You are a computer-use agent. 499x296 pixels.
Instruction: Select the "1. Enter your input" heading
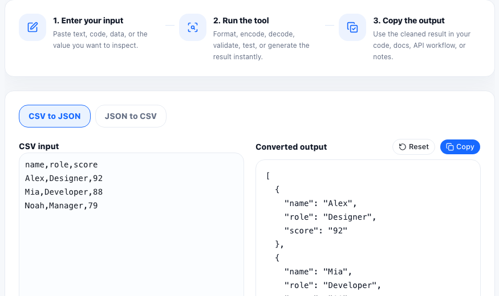pos(88,20)
